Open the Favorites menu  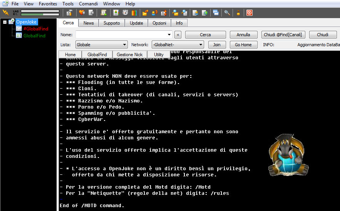[x=48, y=4]
